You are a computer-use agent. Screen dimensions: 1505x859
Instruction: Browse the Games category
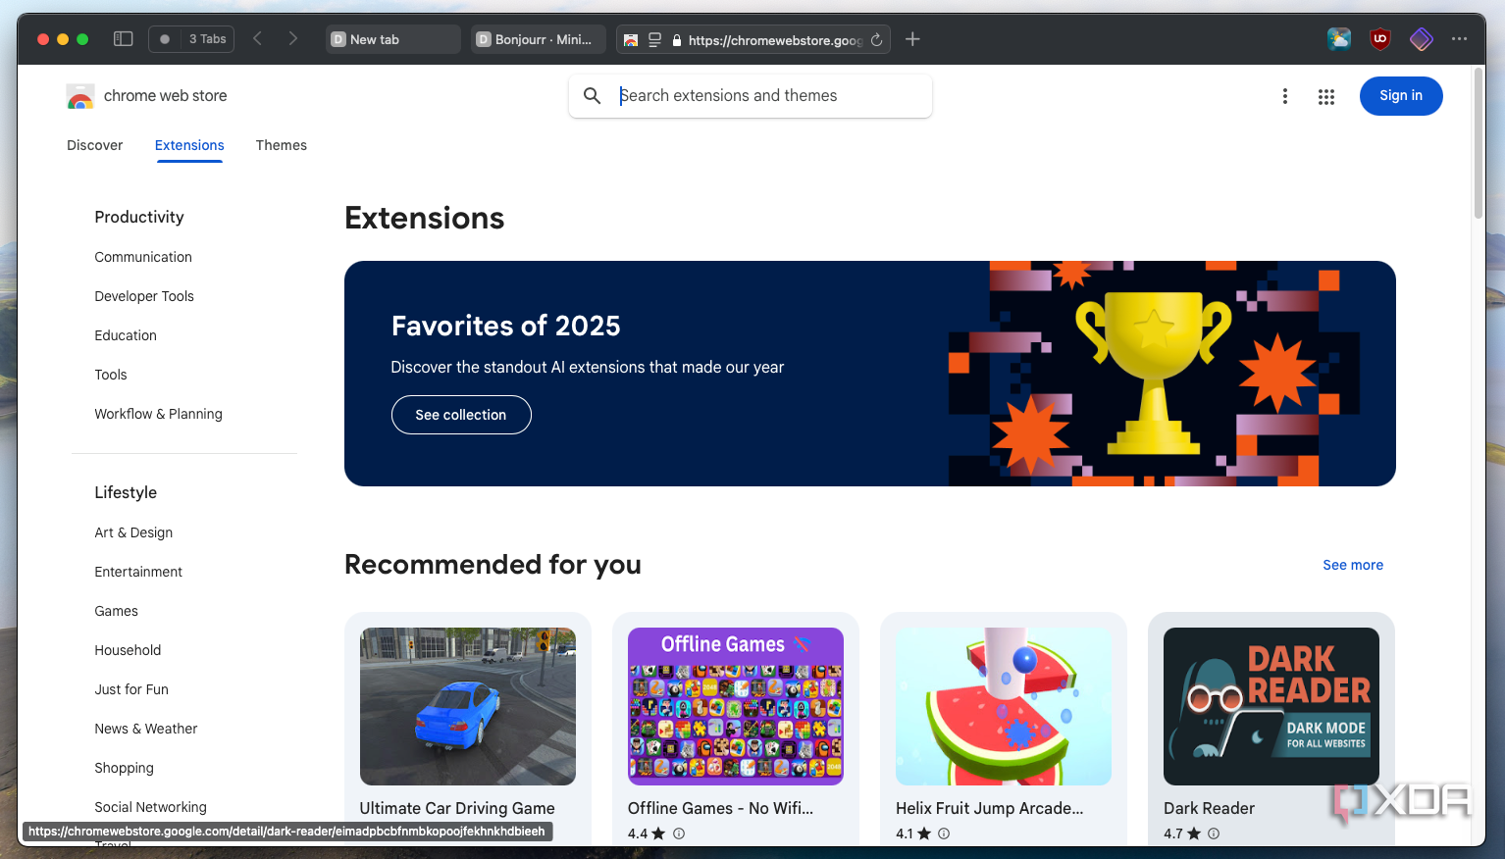[x=116, y=611]
